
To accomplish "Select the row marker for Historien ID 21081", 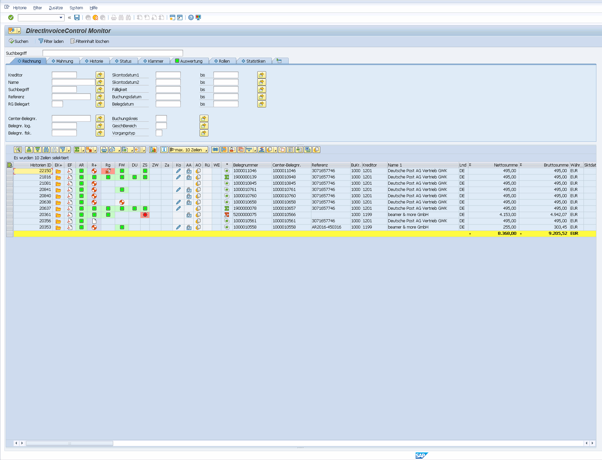I will [10, 183].
